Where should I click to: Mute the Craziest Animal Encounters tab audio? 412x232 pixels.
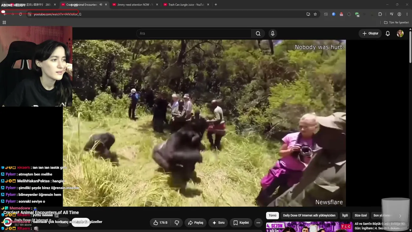(x=101, y=5)
